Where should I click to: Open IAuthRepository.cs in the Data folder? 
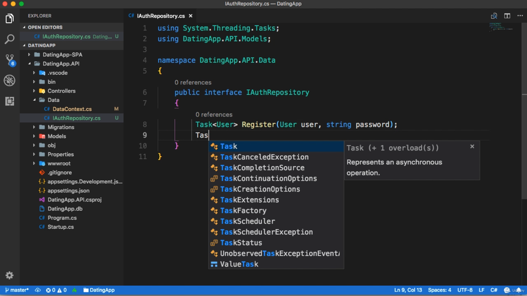pos(72,118)
